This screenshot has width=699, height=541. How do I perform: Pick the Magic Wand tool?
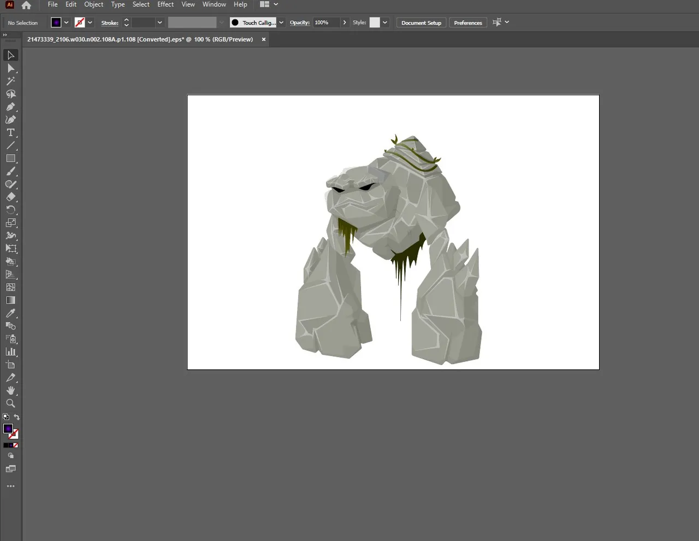[x=10, y=81]
